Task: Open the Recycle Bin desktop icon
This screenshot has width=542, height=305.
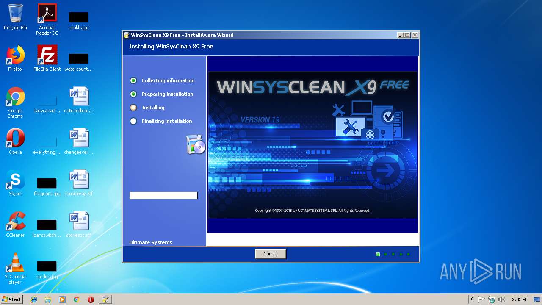Action: point(15,17)
